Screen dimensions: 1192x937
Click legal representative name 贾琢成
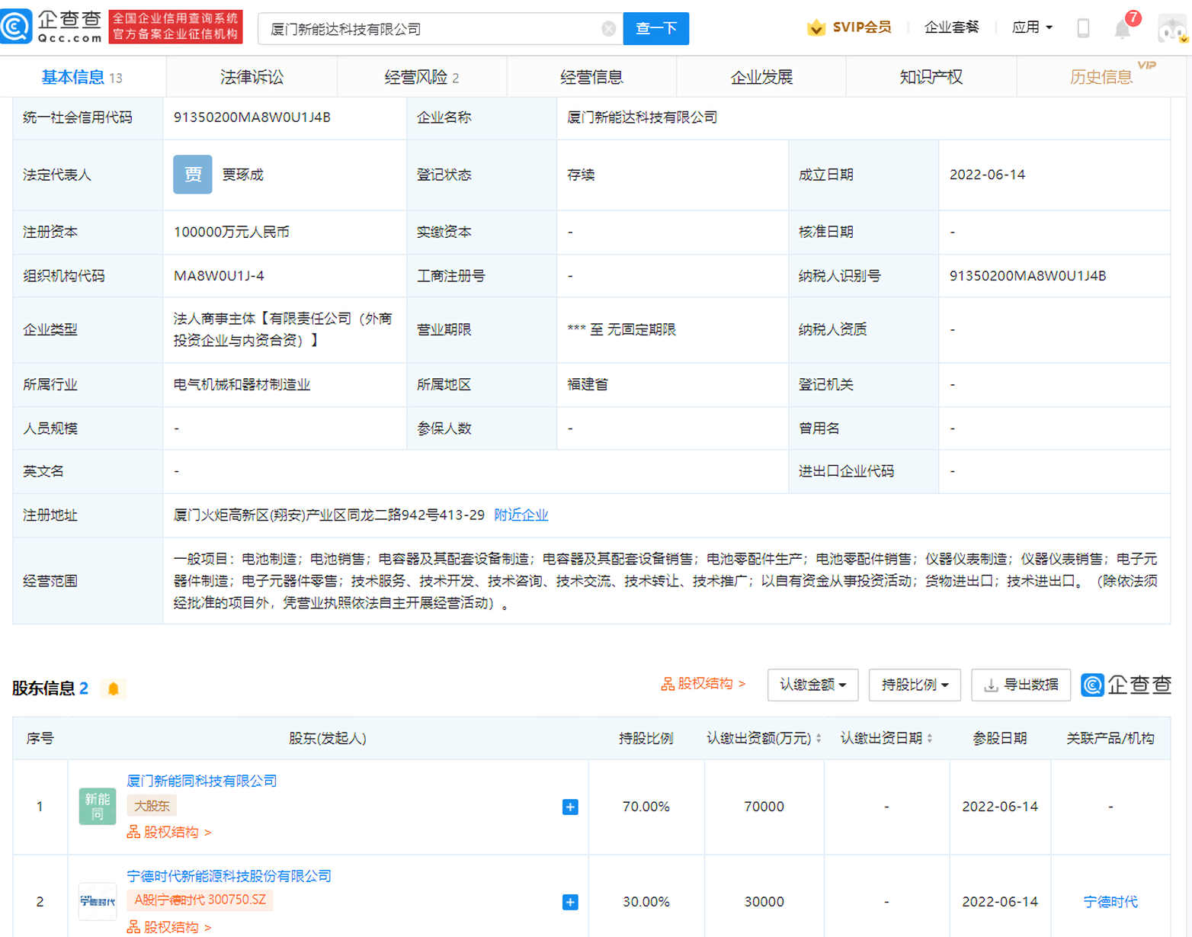click(x=243, y=175)
